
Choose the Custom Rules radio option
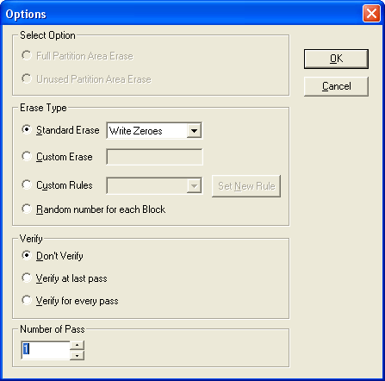coord(27,184)
